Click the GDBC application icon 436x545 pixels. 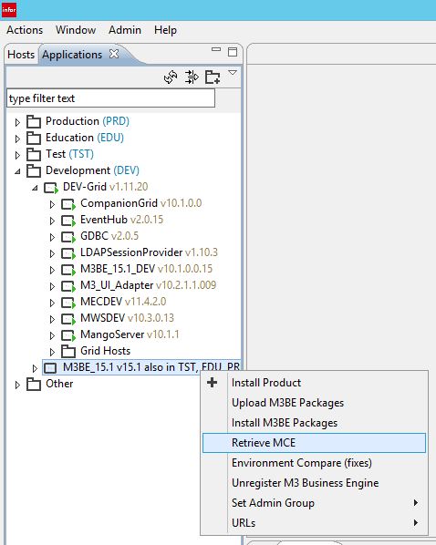click(x=68, y=237)
